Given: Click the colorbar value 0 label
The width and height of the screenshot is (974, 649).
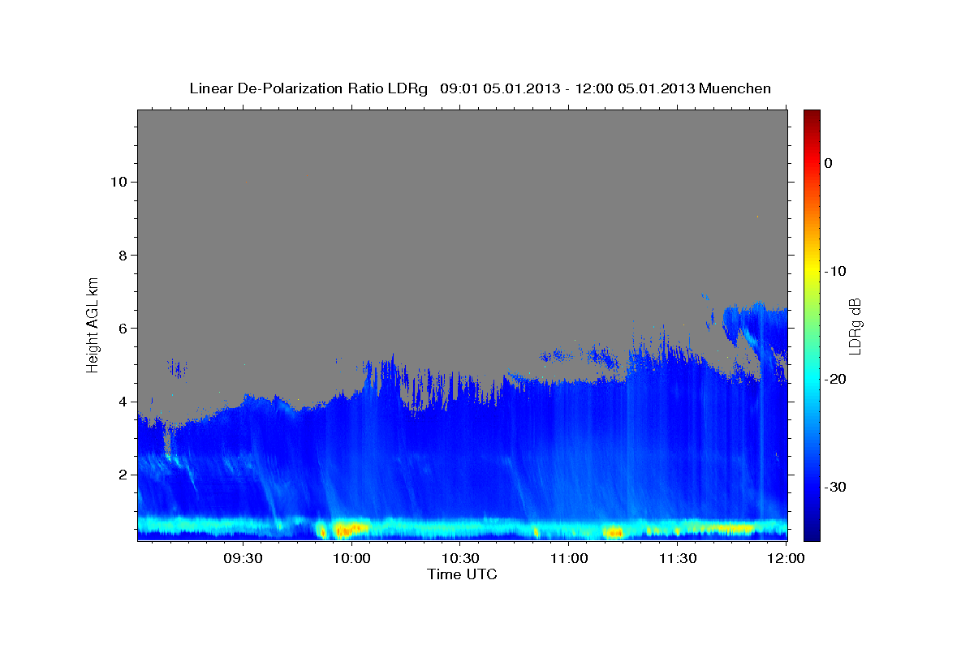Looking at the screenshot, I should [x=829, y=163].
